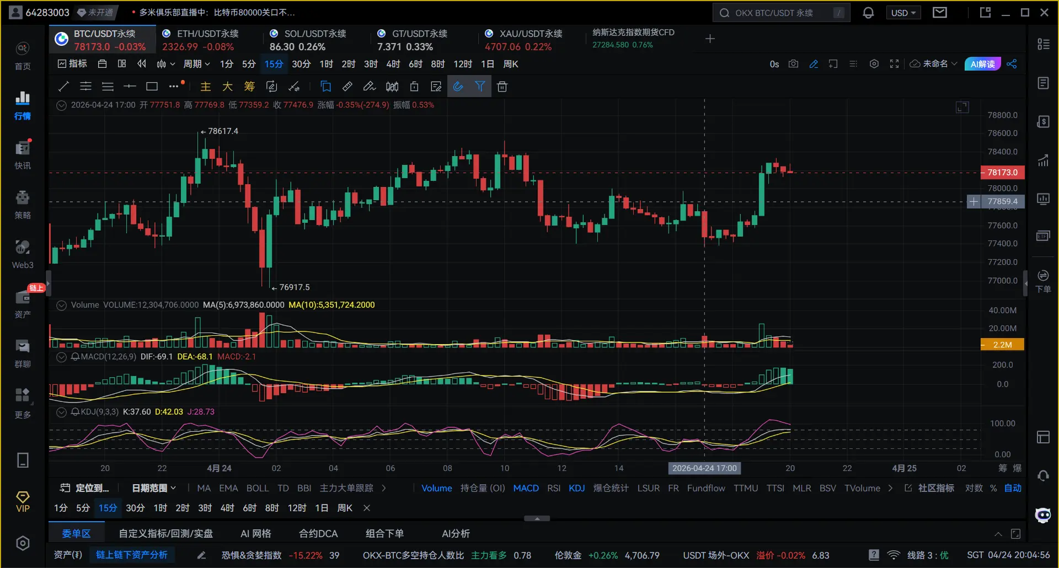The height and width of the screenshot is (568, 1059).
Task: Open the AI 网格 tab
Action: click(x=256, y=534)
